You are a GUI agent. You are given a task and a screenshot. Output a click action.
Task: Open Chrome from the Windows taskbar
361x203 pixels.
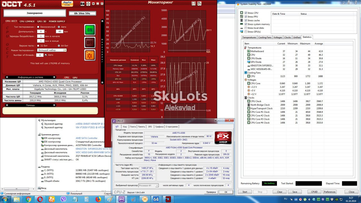[28, 199]
